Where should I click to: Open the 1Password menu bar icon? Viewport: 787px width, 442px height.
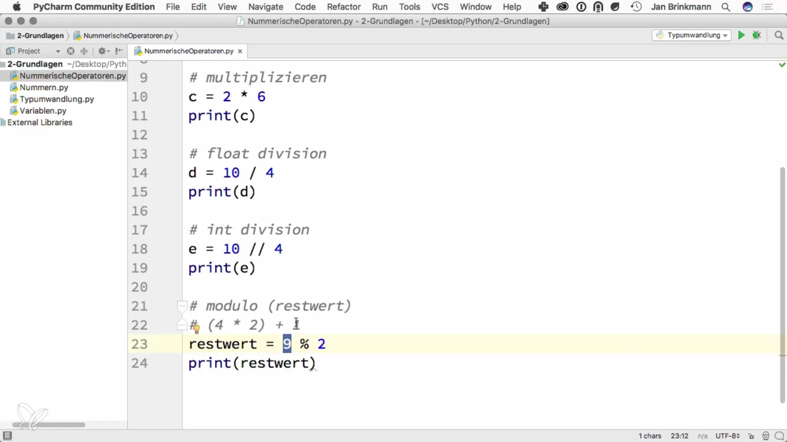click(581, 7)
